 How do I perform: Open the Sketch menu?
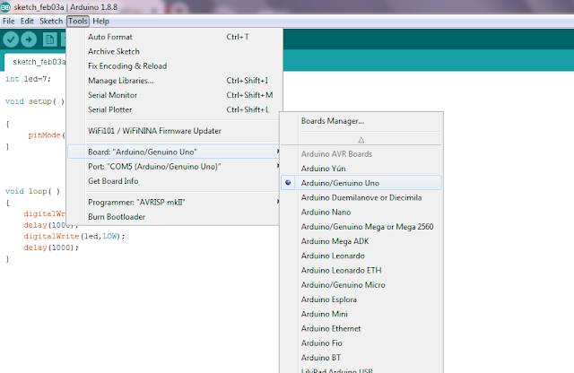[51, 21]
